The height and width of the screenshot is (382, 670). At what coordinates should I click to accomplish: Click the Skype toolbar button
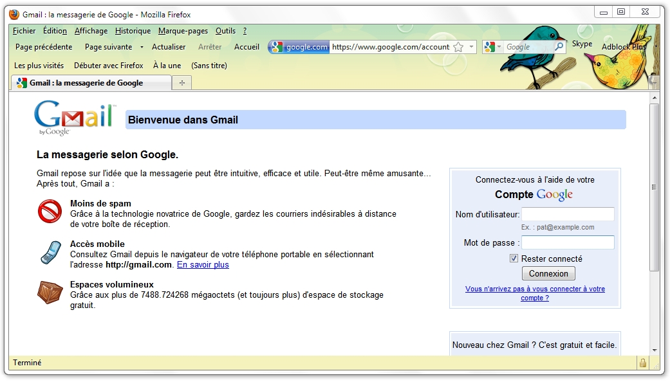pyautogui.click(x=582, y=44)
